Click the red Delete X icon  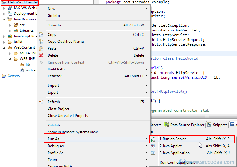tap(41, 55)
